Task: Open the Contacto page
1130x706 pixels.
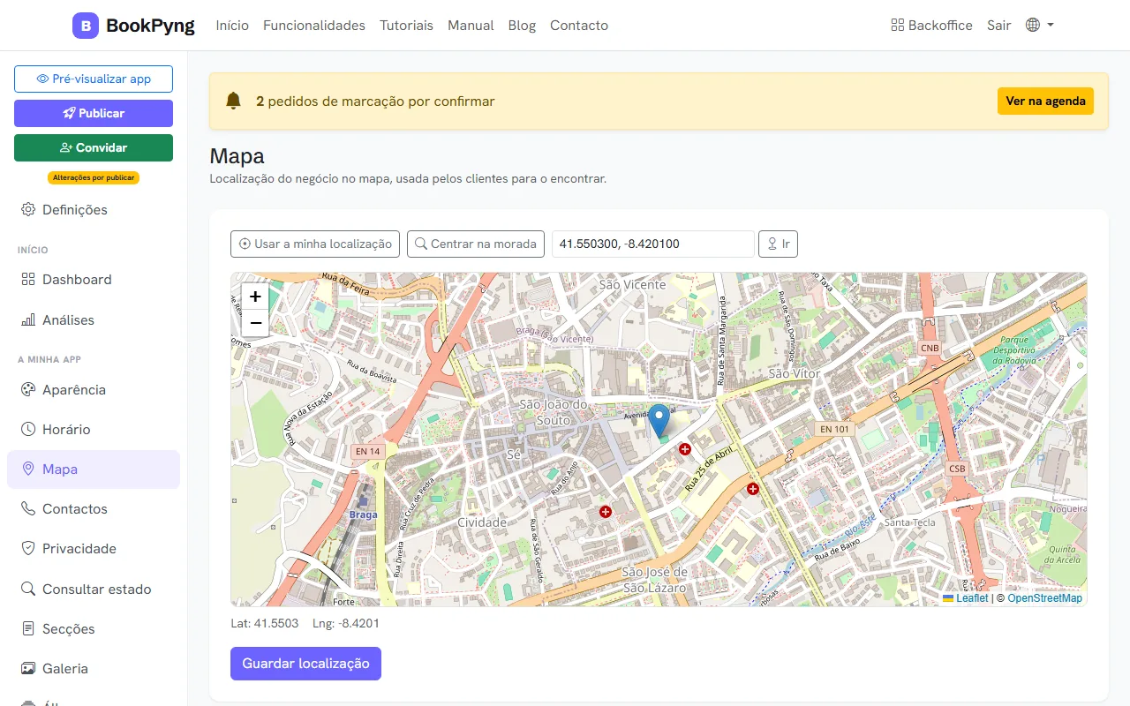Action: pyautogui.click(x=579, y=26)
